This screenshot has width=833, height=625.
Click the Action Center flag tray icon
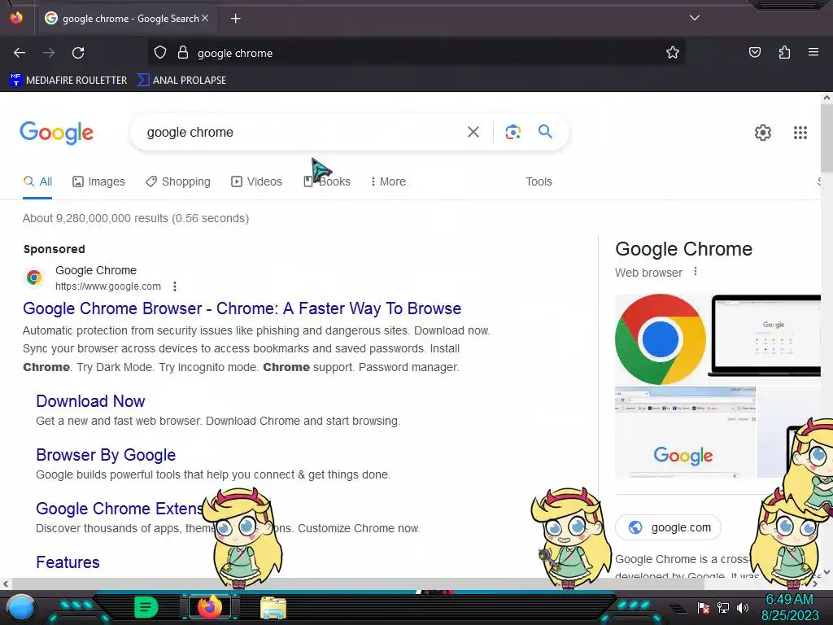tap(704, 607)
